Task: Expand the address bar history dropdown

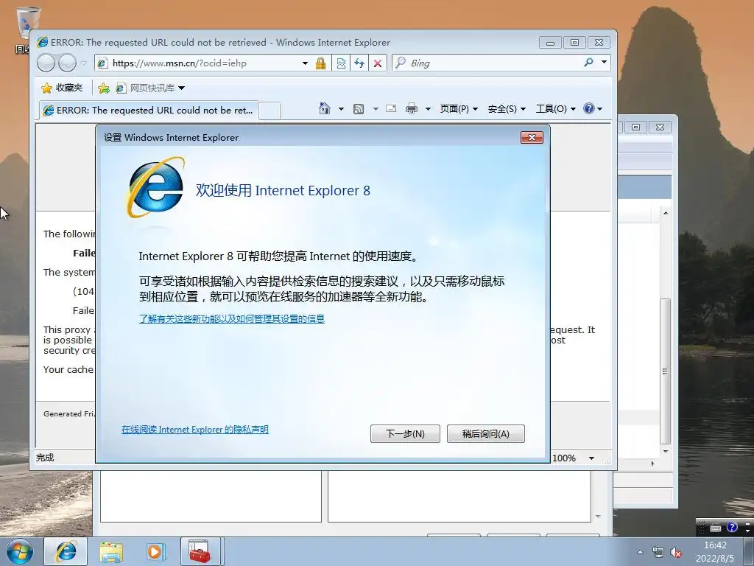Action: [305, 63]
